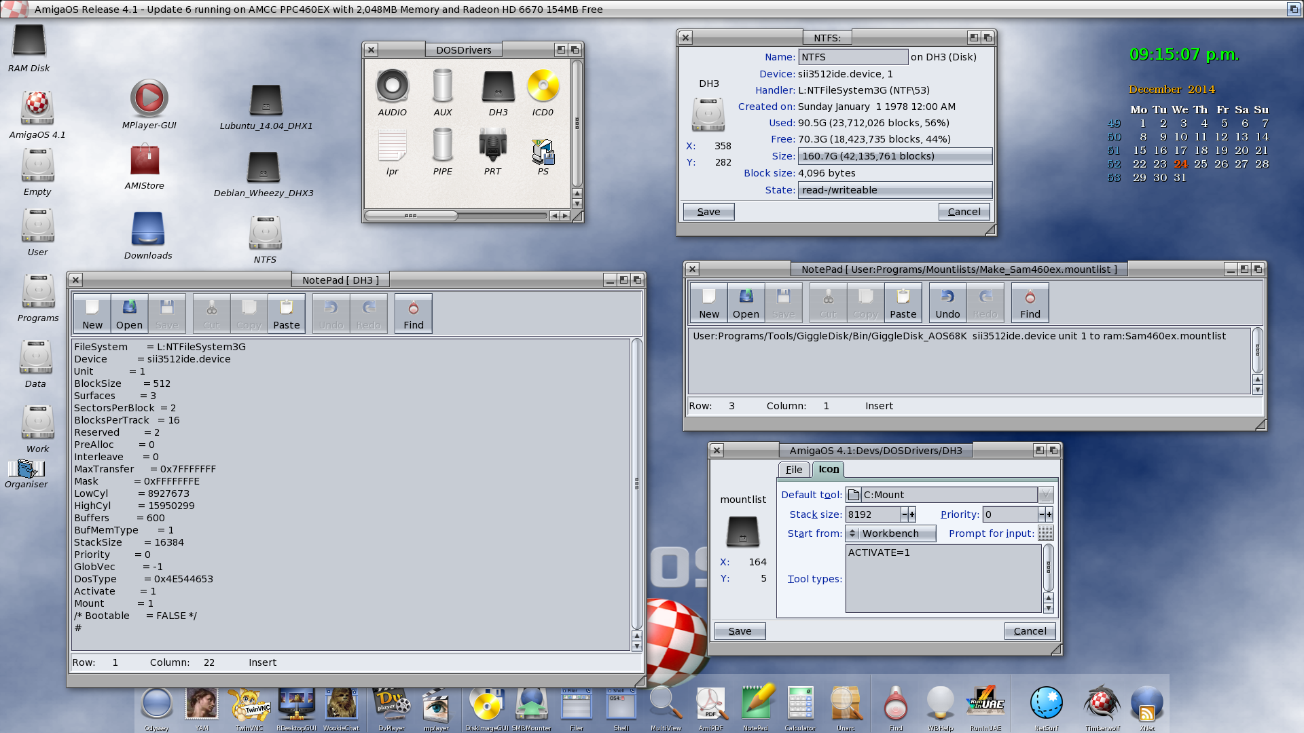Click Undo in Make_Sam460ex NotePad toolbar

(947, 303)
